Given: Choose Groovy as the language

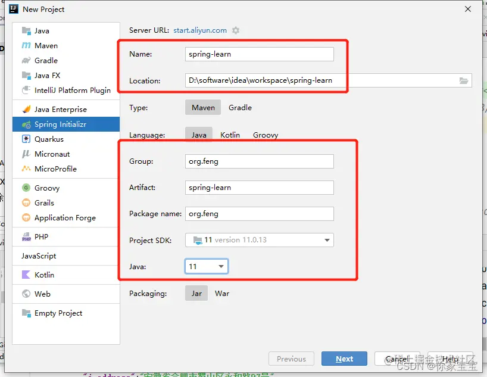Looking at the screenshot, I should coord(266,135).
